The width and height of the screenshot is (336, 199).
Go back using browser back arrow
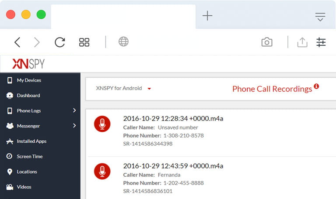point(17,42)
